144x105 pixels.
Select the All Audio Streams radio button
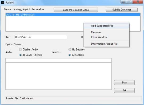pos(20,55)
